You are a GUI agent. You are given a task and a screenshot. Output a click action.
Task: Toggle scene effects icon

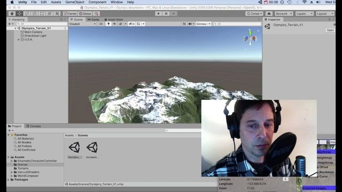[x=120, y=24]
